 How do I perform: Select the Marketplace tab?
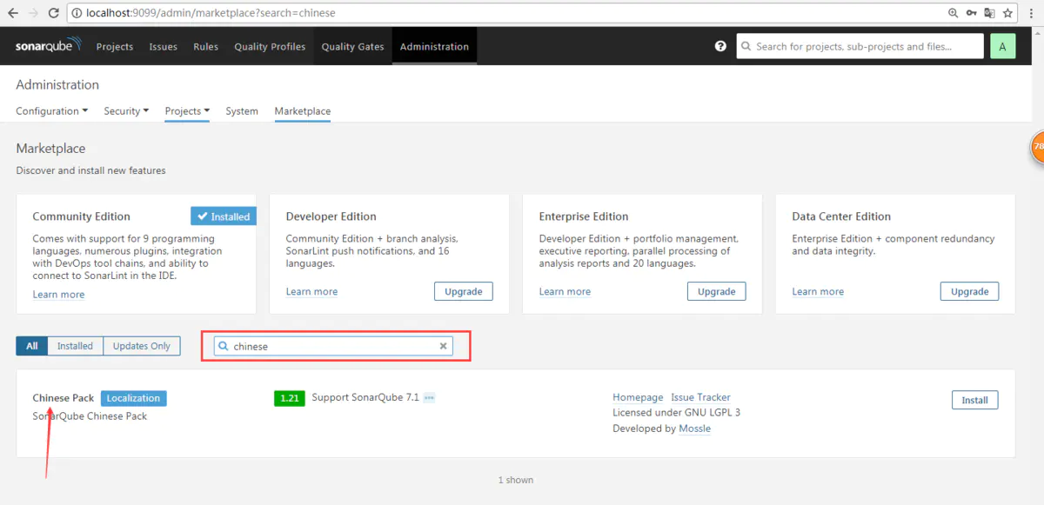(303, 111)
